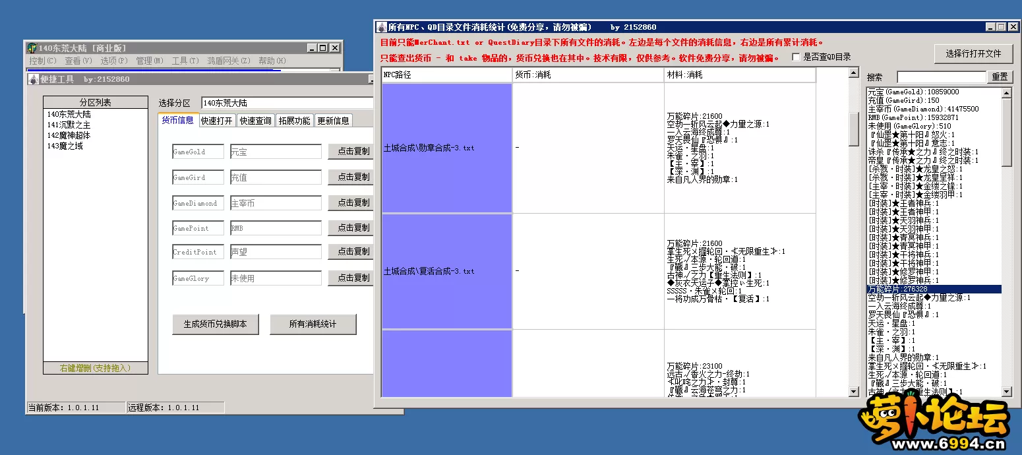Select 140东荒大陆 in 分区列表
1022x455 pixels.
coord(96,114)
